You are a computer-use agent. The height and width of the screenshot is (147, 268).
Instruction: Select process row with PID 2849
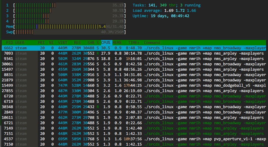[134, 112]
